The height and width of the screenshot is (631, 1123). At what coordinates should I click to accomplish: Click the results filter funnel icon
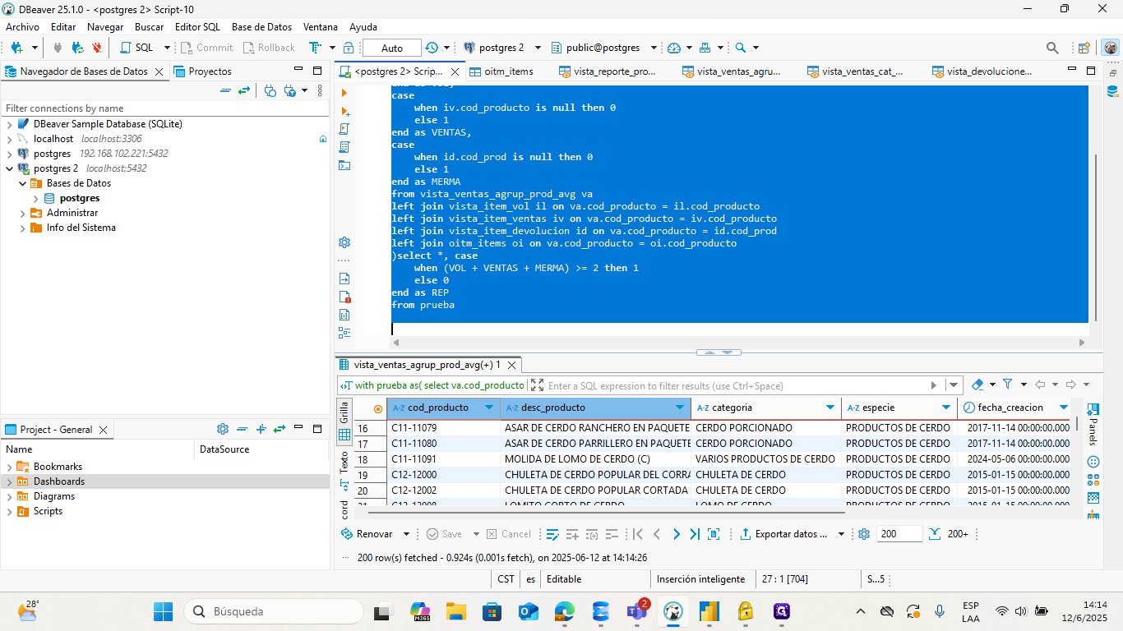[x=1007, y=385]
